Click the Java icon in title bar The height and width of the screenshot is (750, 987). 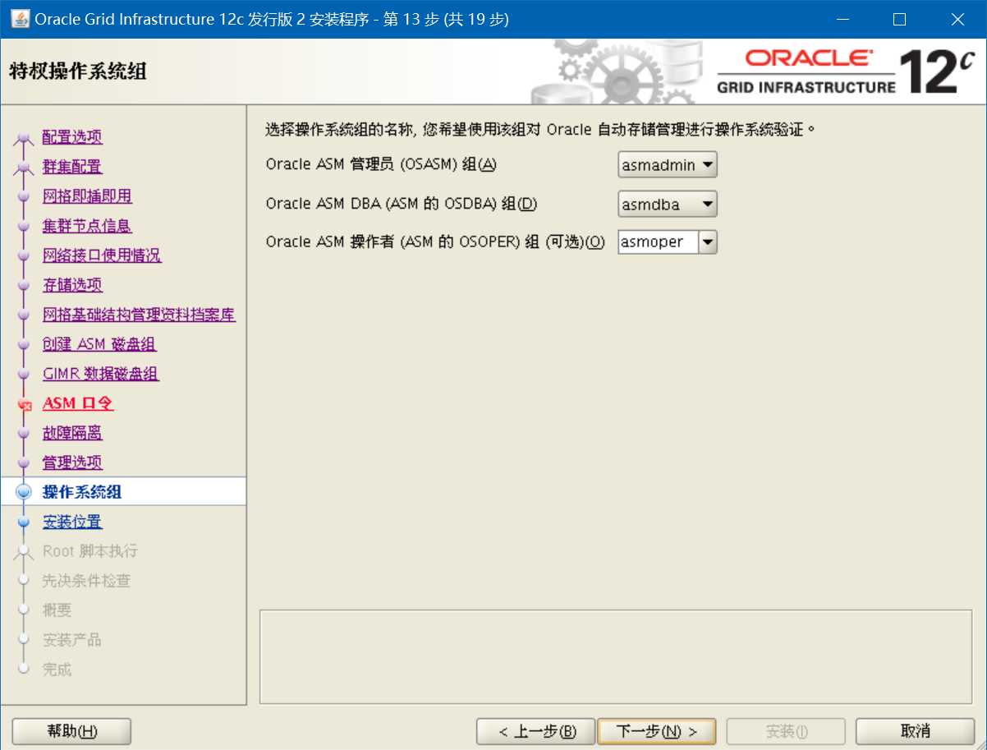pos(20,19)
